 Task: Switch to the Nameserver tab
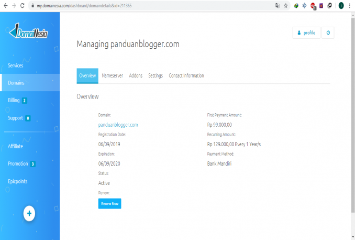point(112,75)
